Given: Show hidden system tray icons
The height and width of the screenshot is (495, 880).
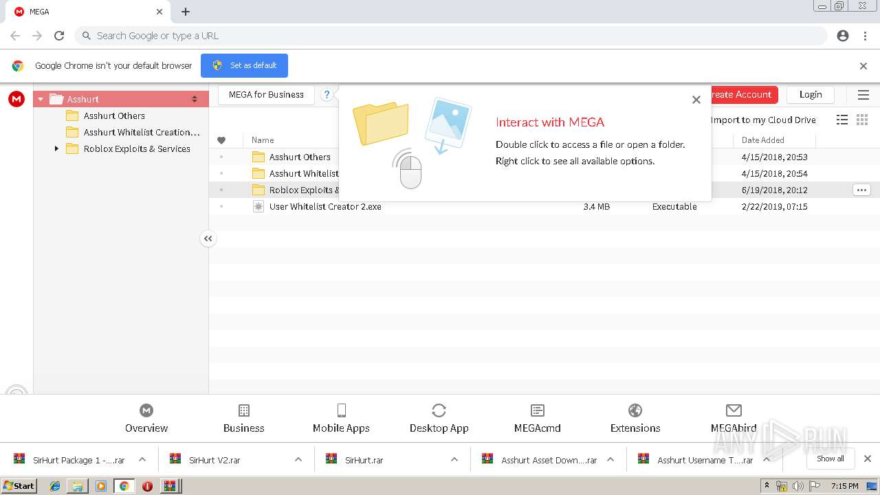Looking at the screenshot, I should pyautogui.click(x=767, y=486).
